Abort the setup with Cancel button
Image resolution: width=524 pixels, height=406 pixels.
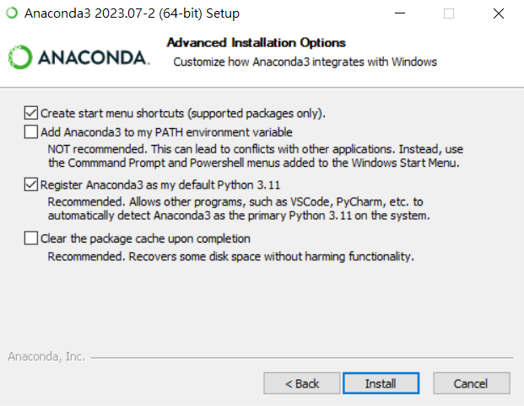(x=472, y=383)
